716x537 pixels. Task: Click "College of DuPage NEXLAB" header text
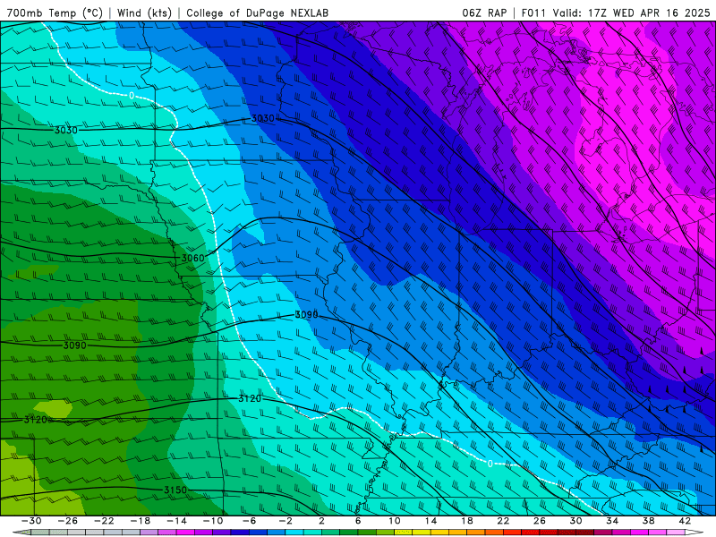257,13
